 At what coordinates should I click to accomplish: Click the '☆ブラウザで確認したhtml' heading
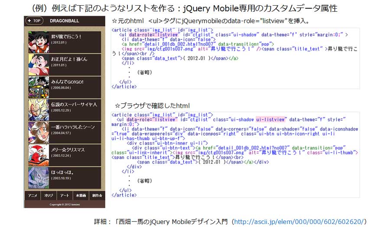[152, 106]
